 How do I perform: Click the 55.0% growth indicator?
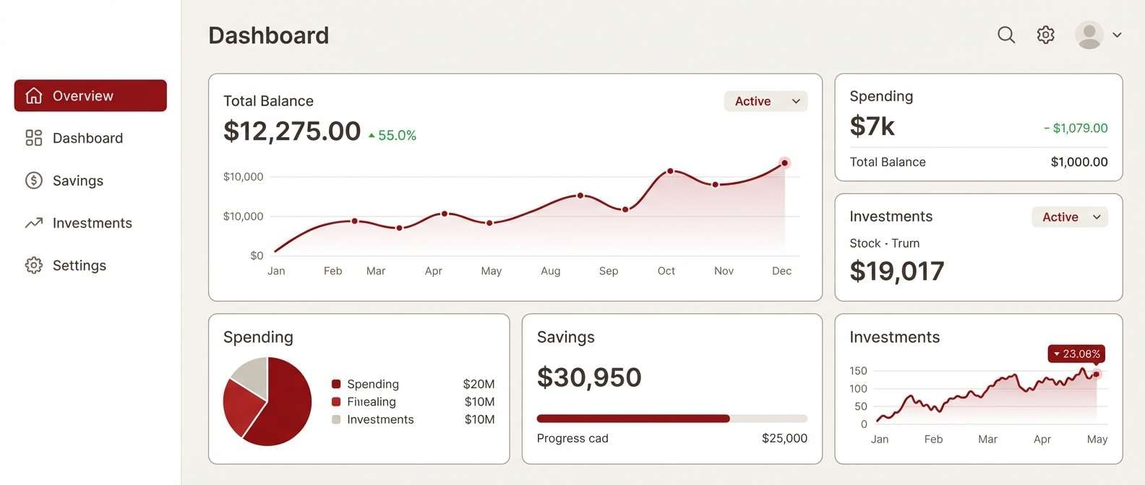click(x=393, y=134)
